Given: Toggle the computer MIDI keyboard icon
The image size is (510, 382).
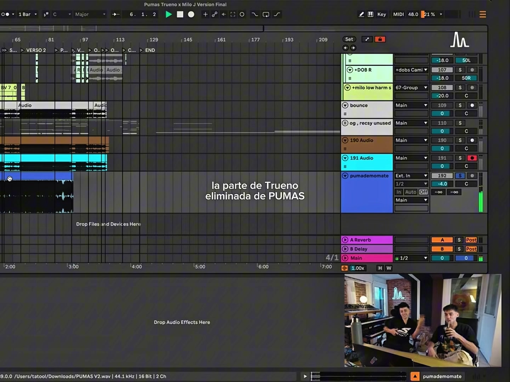Looking at the screenshot, I should [370, 15].
